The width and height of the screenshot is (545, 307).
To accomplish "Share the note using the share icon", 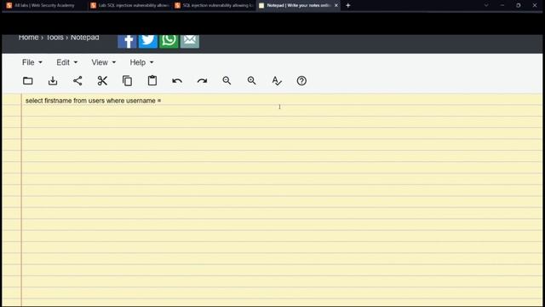I will click(77, 81).
